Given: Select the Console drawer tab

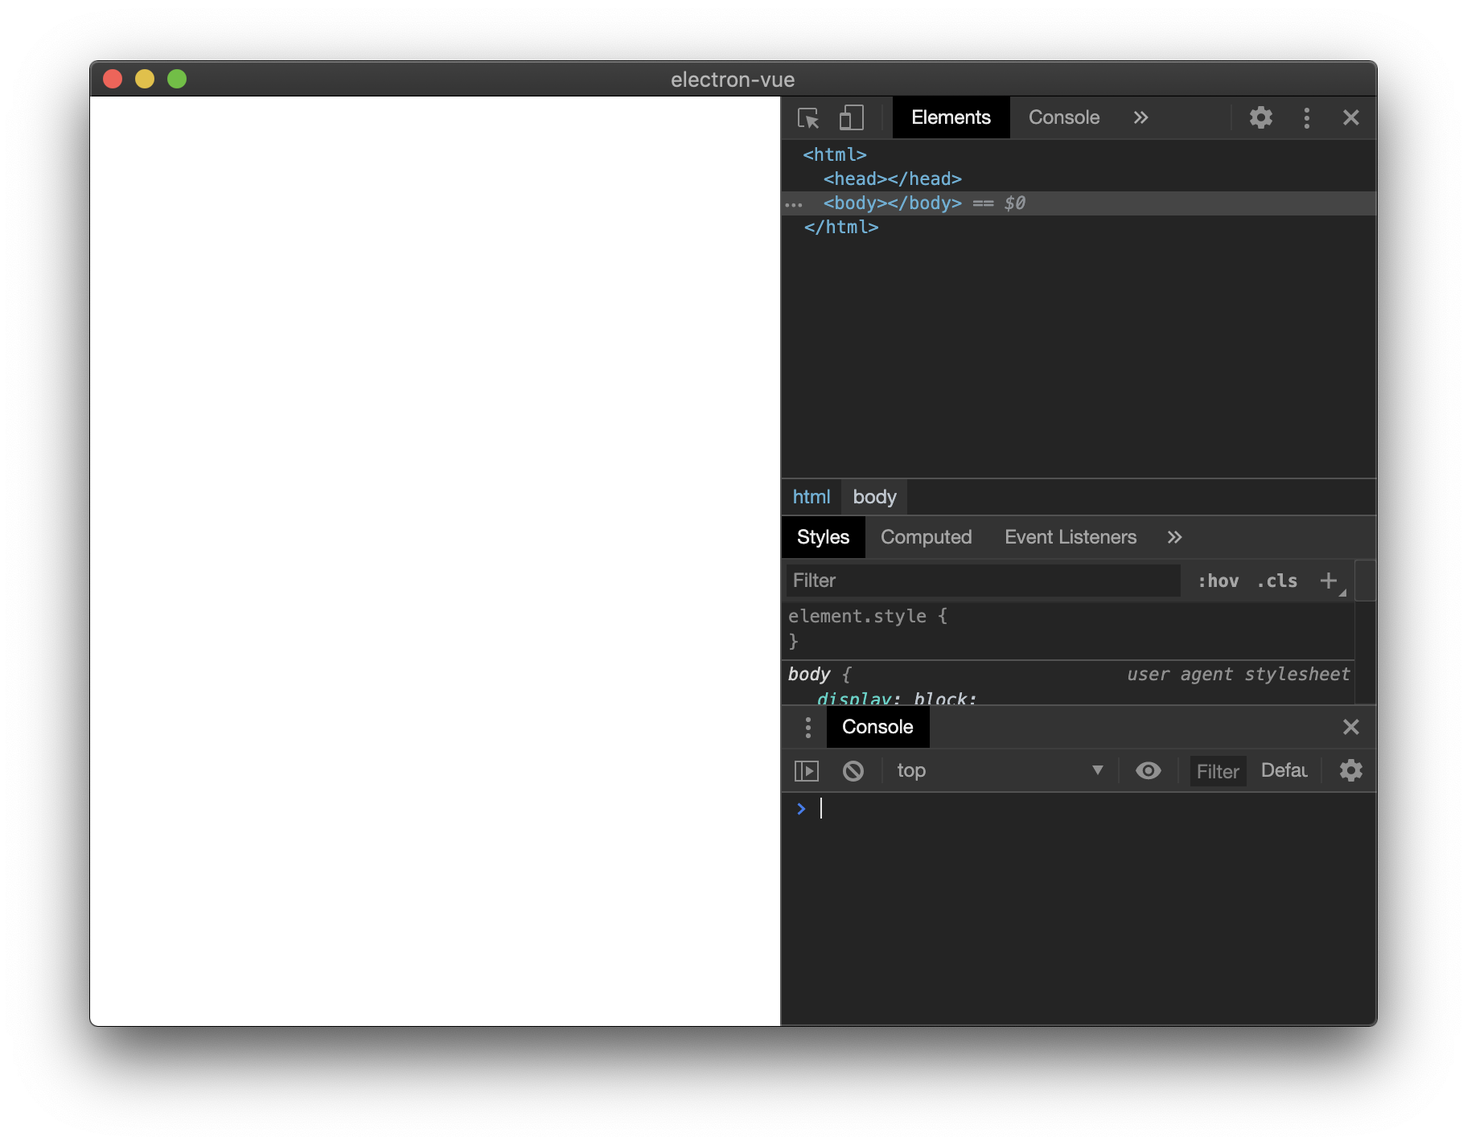Looking at the screenshot, I should 877,727.
